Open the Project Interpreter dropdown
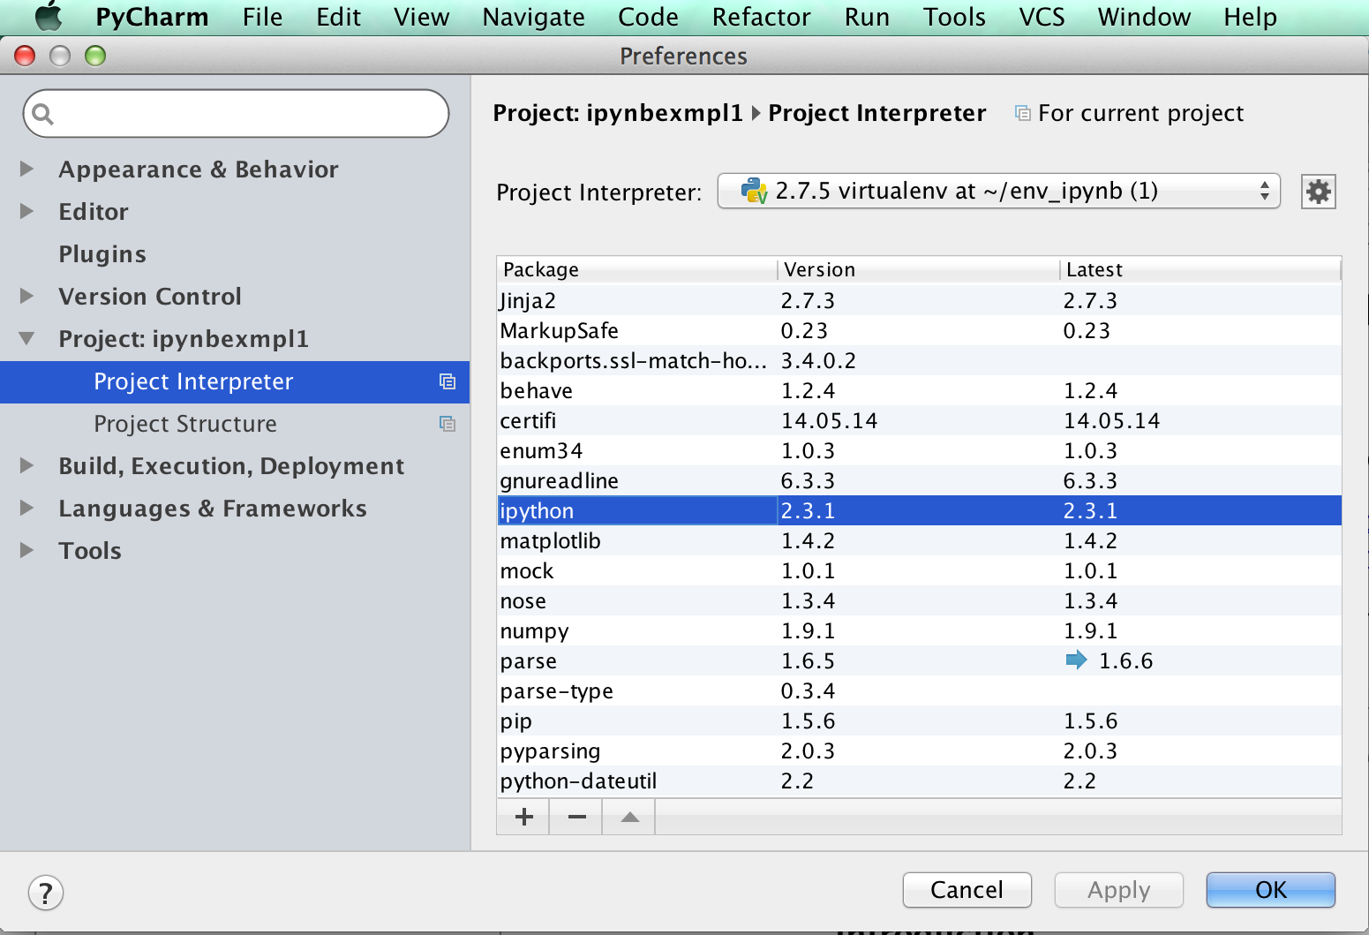The height and width of the screenshot is (935, 1369). pos(998,191)
